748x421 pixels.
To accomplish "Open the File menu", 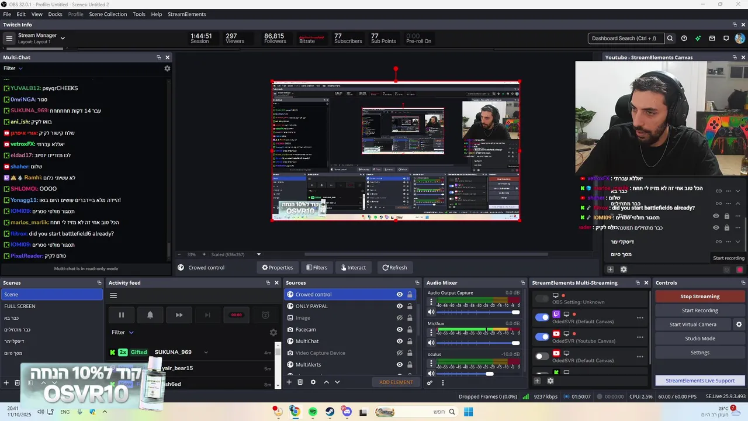I will [x=7, y=14].
